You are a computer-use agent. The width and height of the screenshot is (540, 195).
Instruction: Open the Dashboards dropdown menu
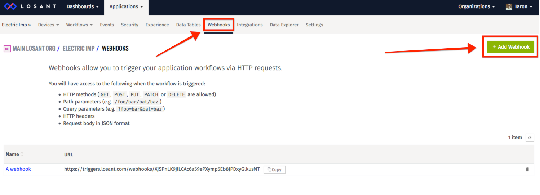[x=83, y=7]
